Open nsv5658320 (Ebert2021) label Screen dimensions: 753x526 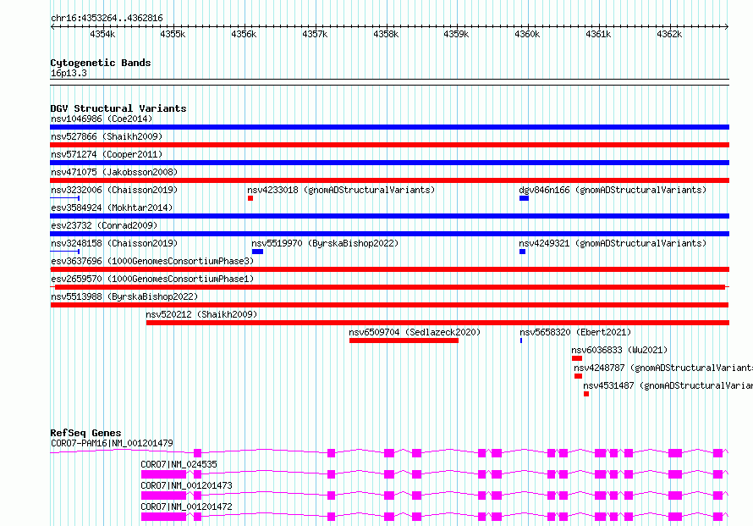pyautogui.click(x=575, y=332)
